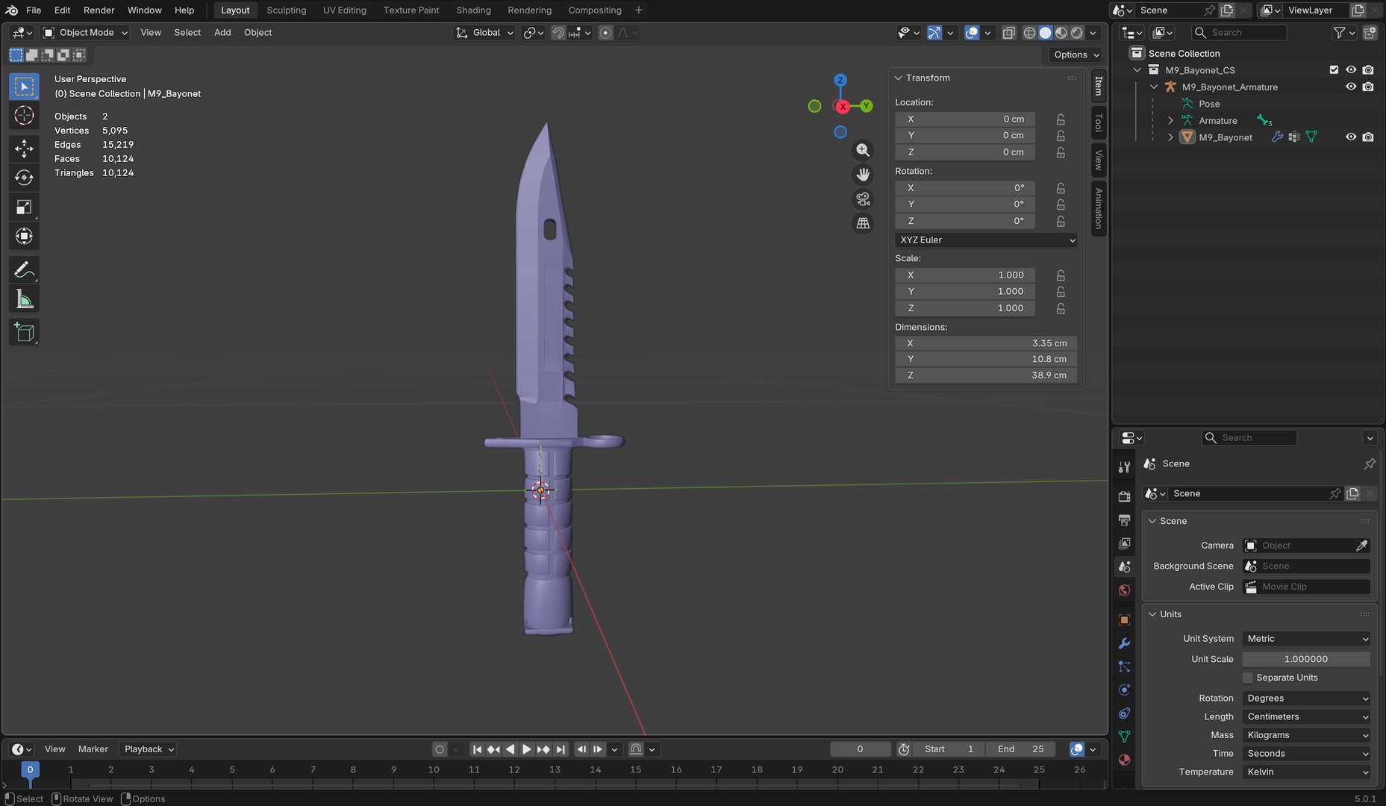Open the Render menu
The height and width of the screenshot is (806, 1386).
coord(99,10)
